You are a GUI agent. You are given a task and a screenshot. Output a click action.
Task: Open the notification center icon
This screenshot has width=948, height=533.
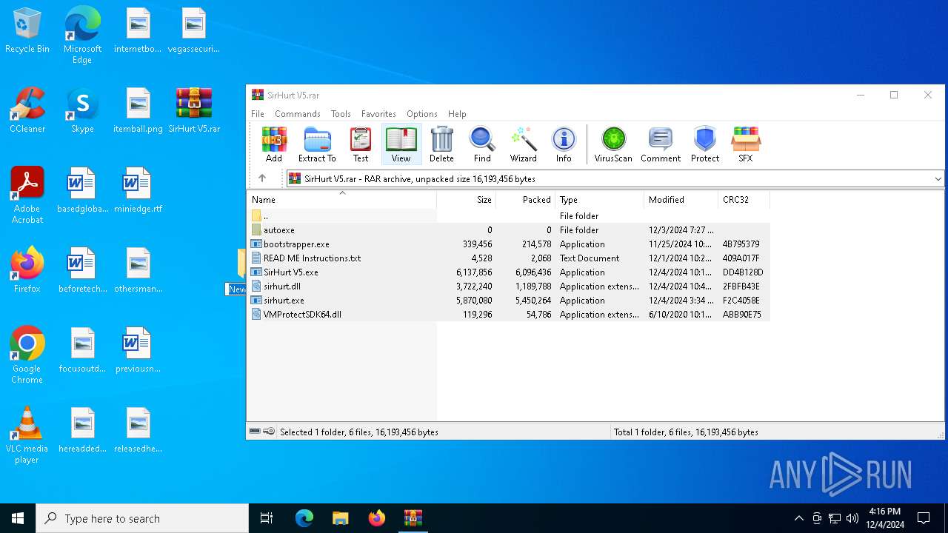pos(924,518)
